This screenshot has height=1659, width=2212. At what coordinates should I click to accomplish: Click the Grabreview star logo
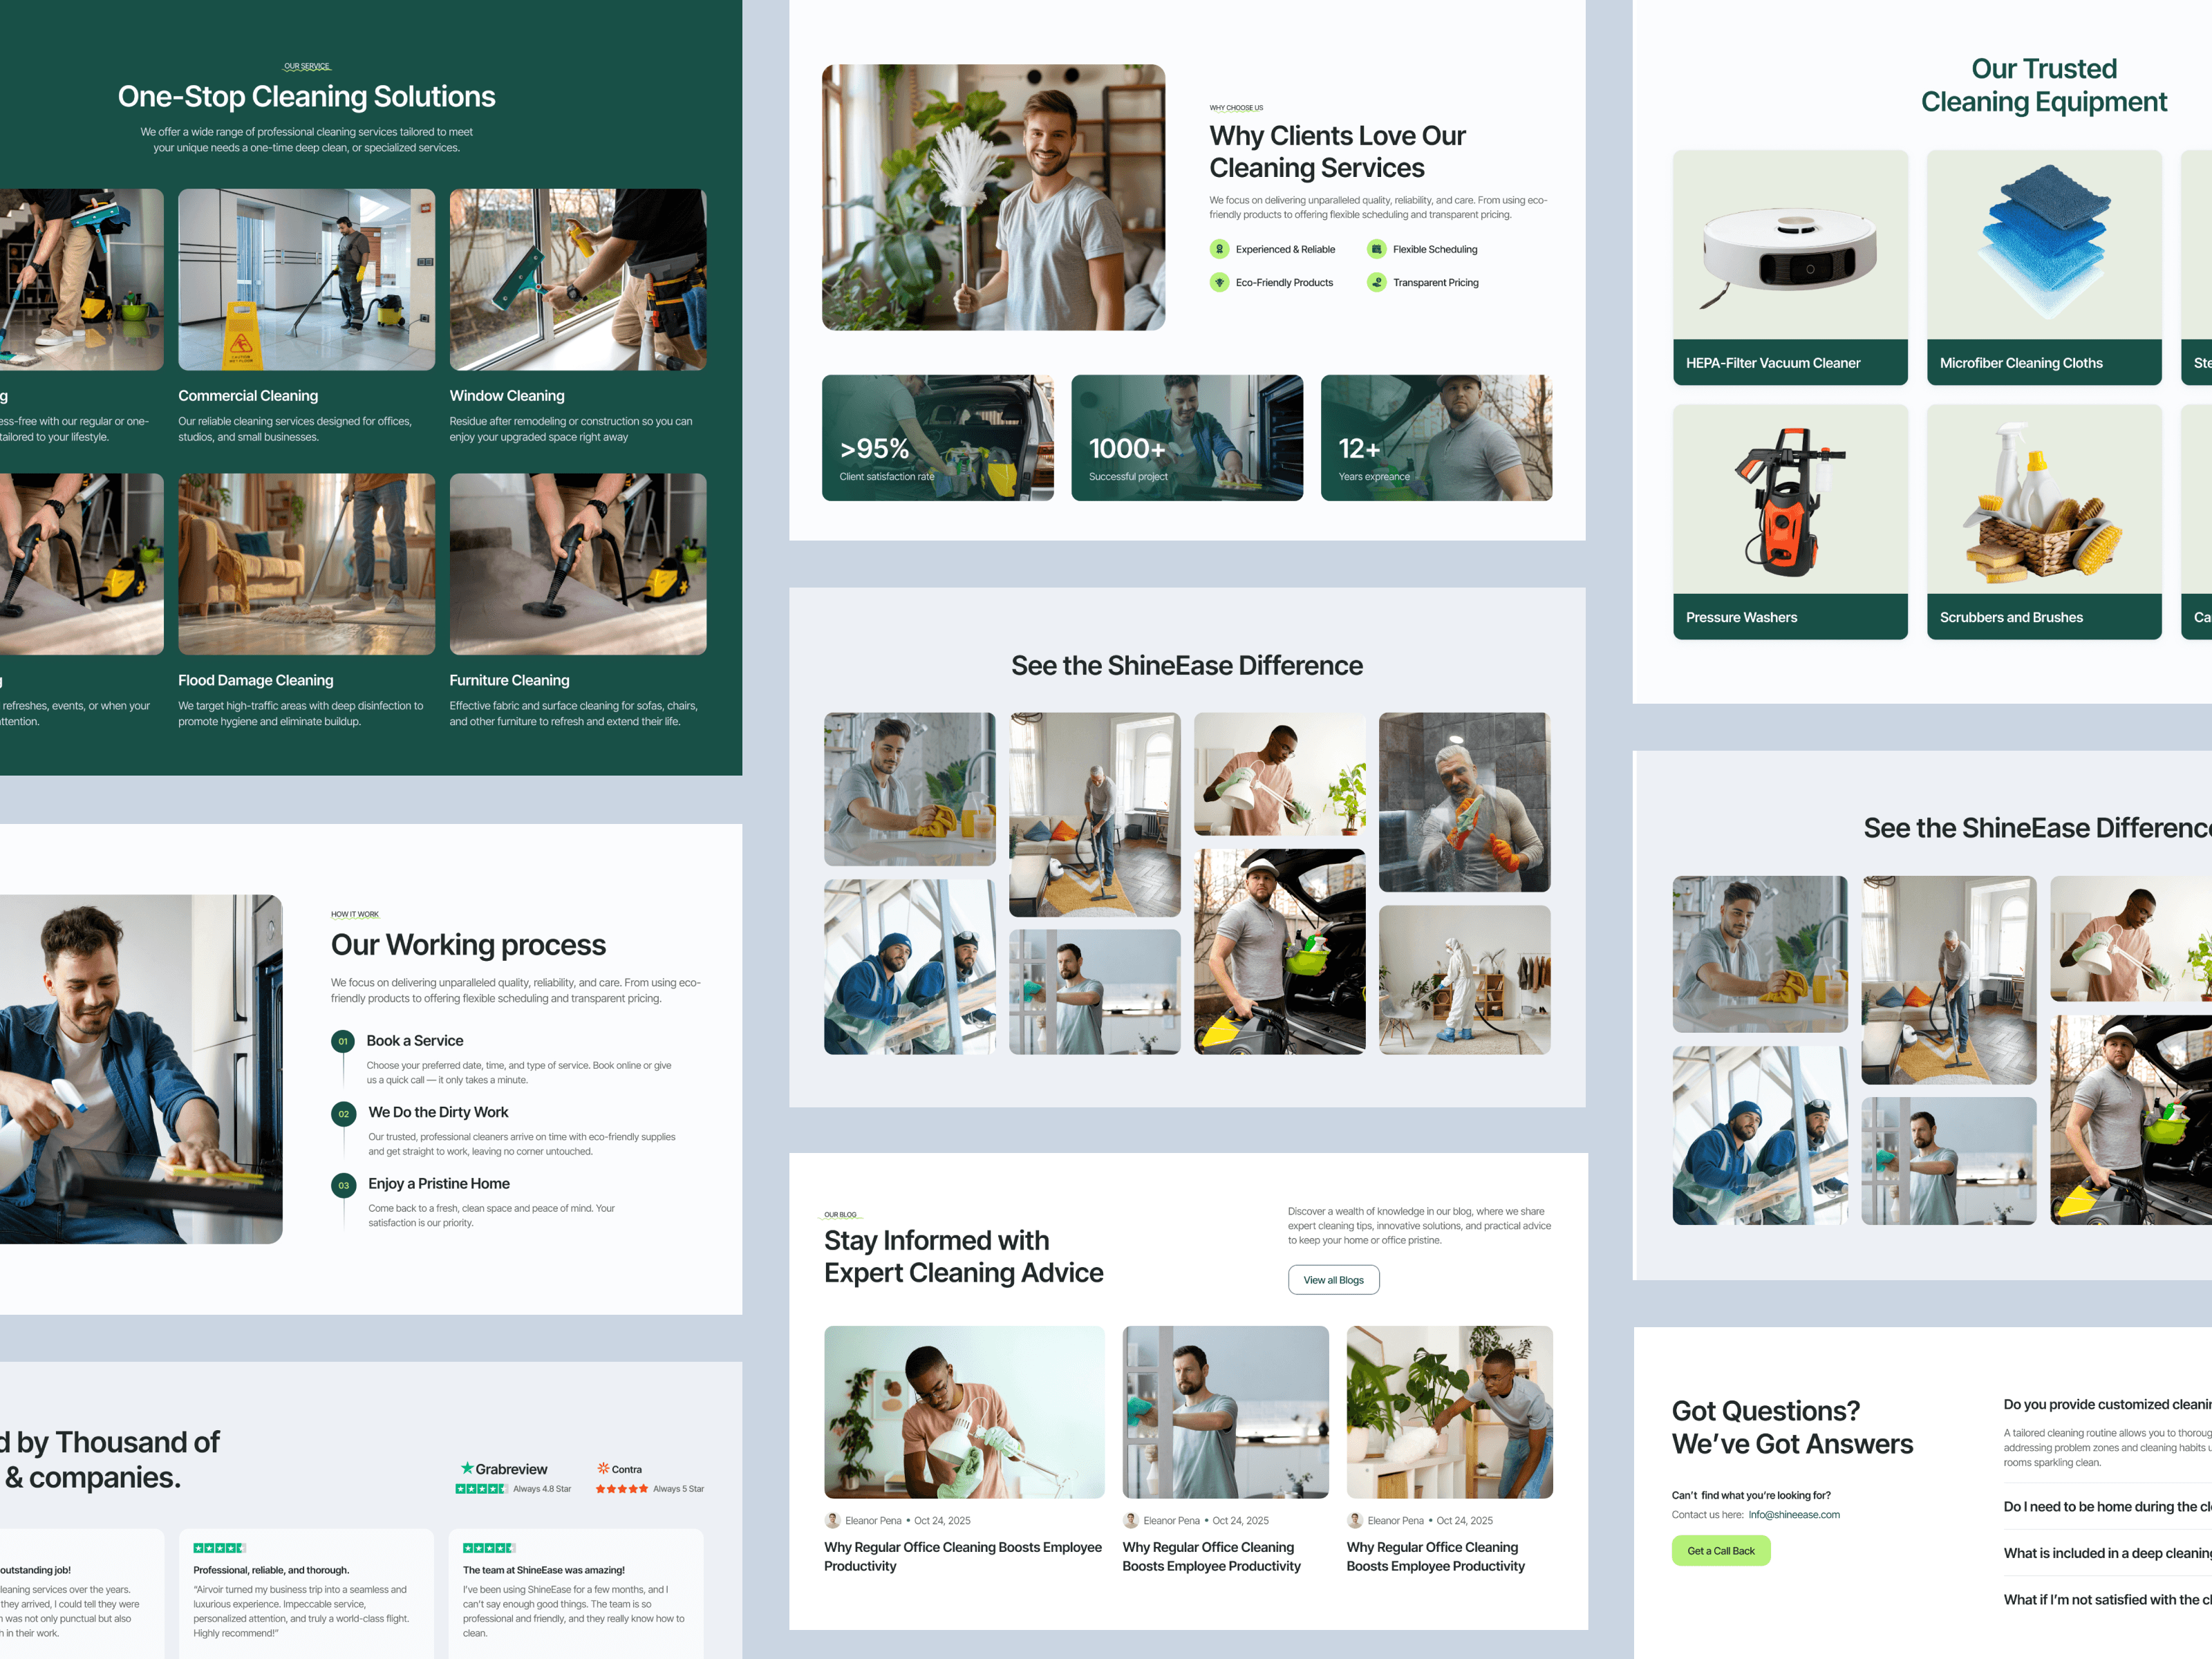pyautogui.click(x=467, y=1468)
